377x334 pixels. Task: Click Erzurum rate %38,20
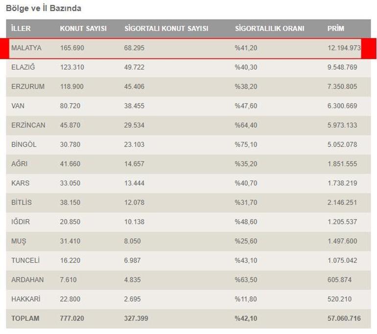point(246,87)
